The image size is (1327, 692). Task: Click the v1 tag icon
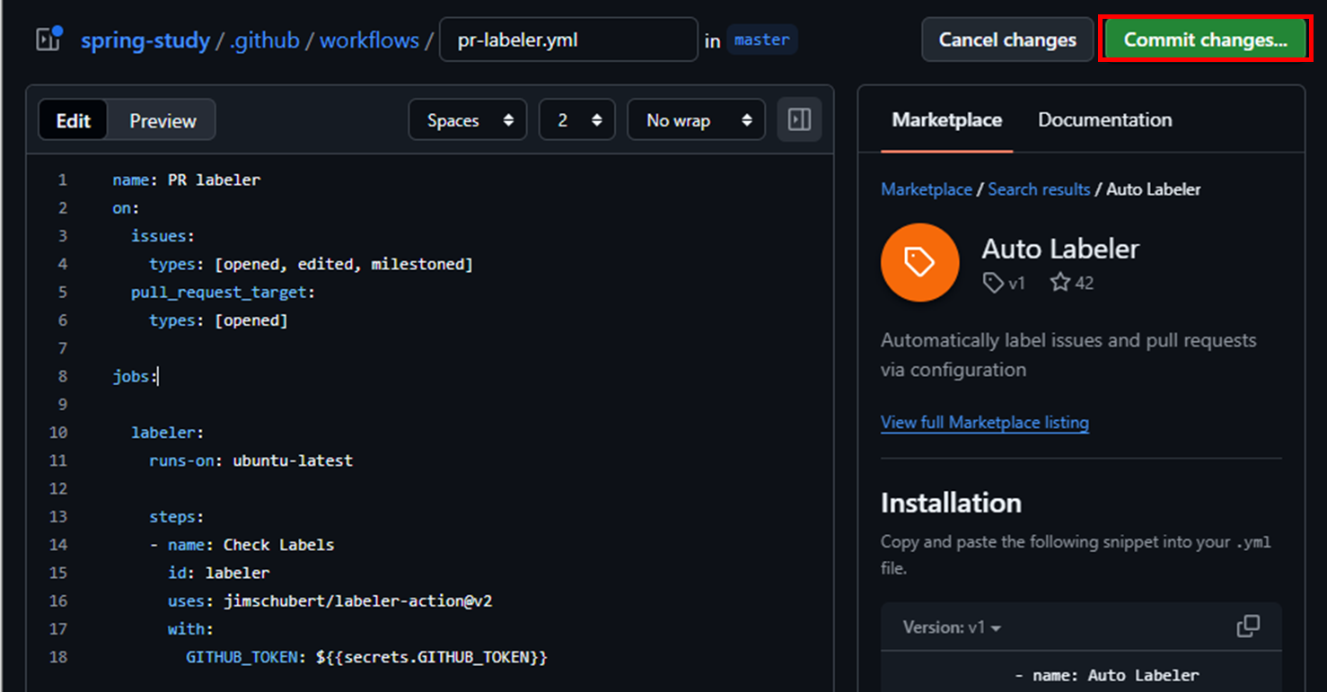993,283
